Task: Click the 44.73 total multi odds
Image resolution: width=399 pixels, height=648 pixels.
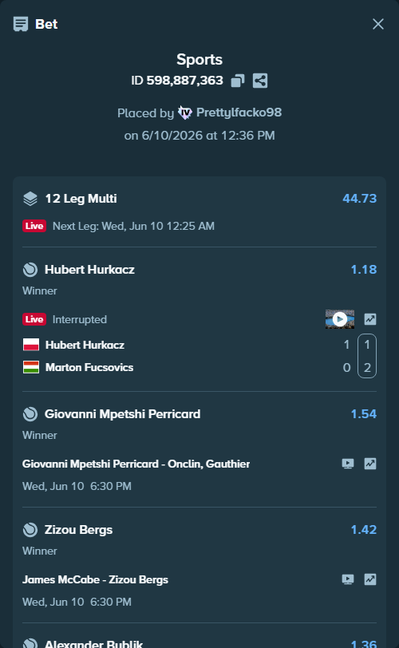Action: point(359,199)
